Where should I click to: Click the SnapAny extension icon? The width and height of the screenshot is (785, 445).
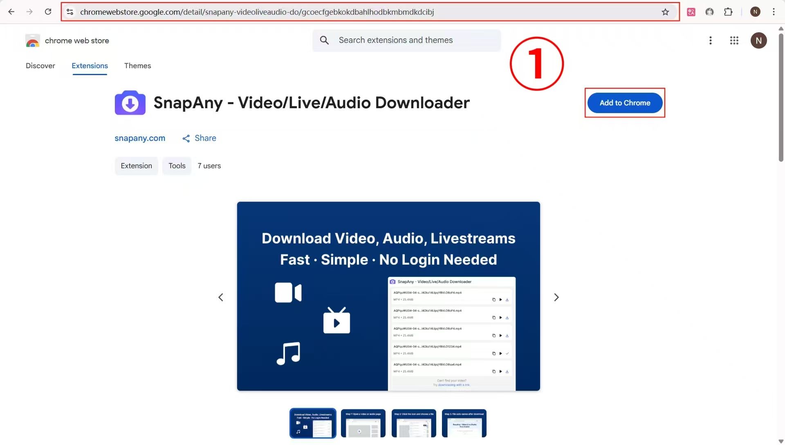coord(130,103)
